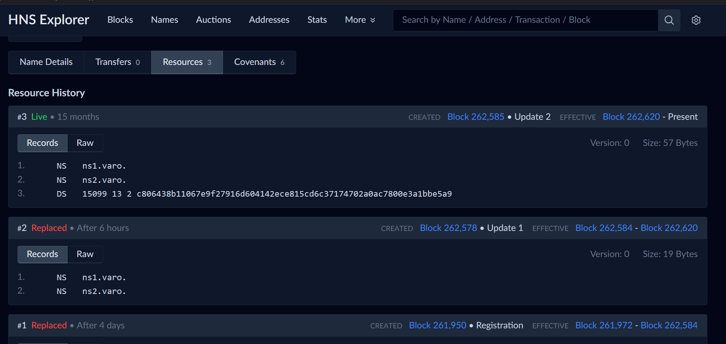The width and height of the screenshot is (726, 344).
Task: Switch to the Name Details tab
Action: 46,62
